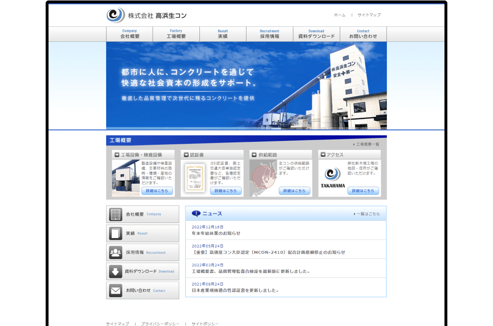Click the 資料ダウンロード Download sidebar label

click(x=149, y=271)
